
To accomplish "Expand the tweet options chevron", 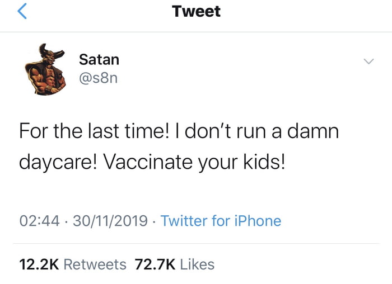I will [368, 61].
